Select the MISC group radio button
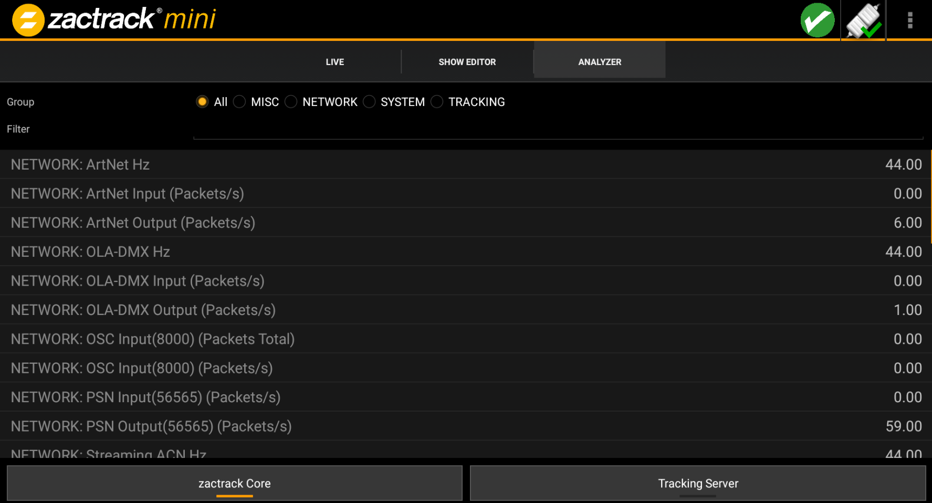 (x=239, y=102)
